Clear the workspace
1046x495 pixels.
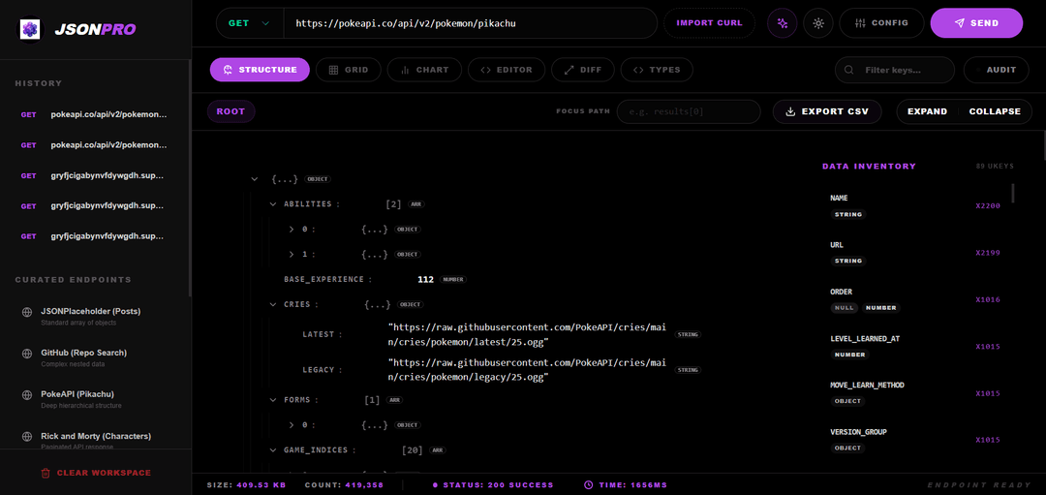point(95,473)
